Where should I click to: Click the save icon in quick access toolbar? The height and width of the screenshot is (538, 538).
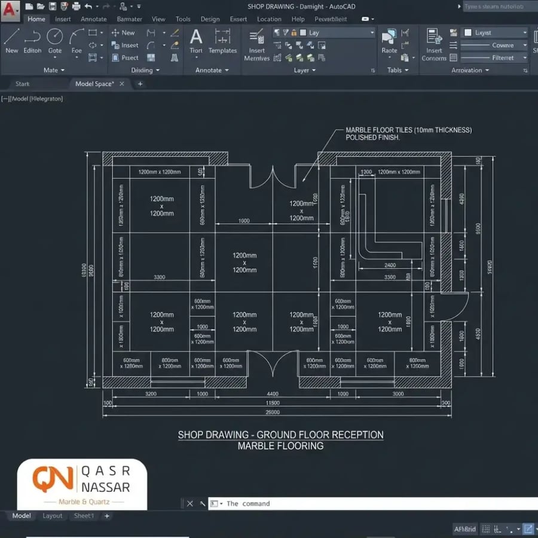point(52,6)
